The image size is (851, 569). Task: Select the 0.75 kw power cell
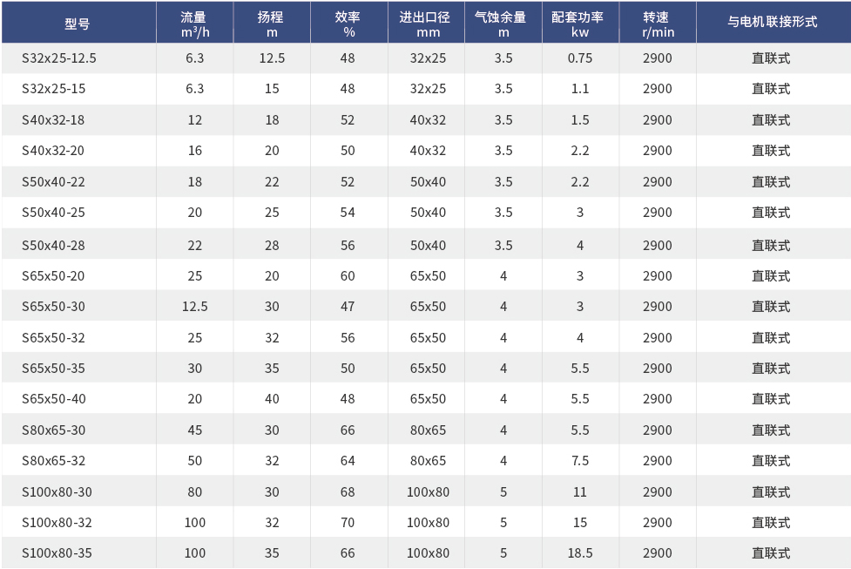pos(580,58)
